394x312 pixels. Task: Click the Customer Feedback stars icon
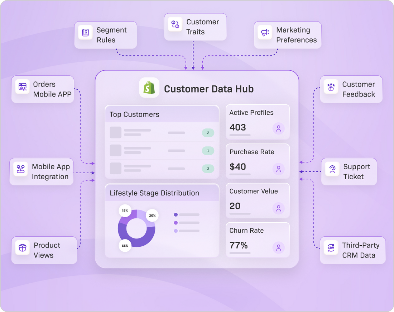pos(331,87)
